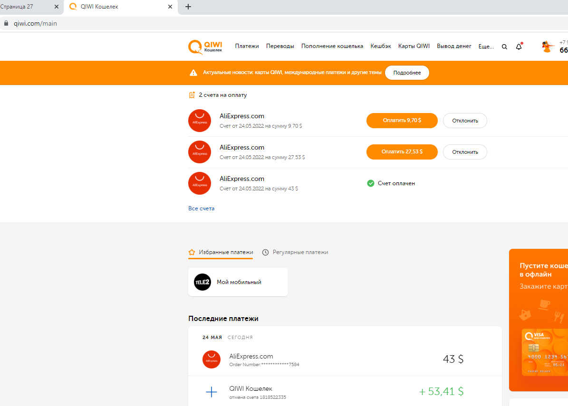This screenshot has height=406, width=568.
Task: Open the Платежи menu
Action: [247, 46]
